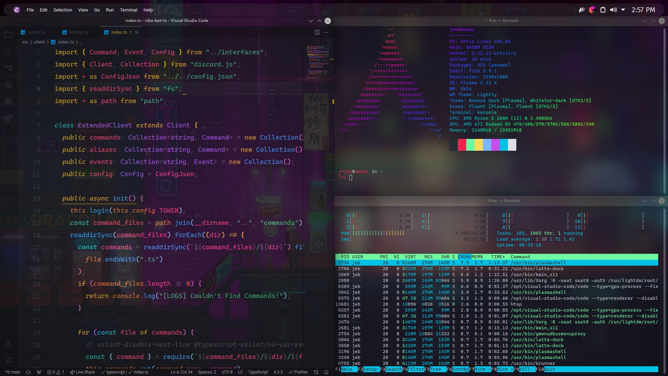Open the notifications bell in the status bar
Viewport: 668px width, 376px height.
click(326, 372)
